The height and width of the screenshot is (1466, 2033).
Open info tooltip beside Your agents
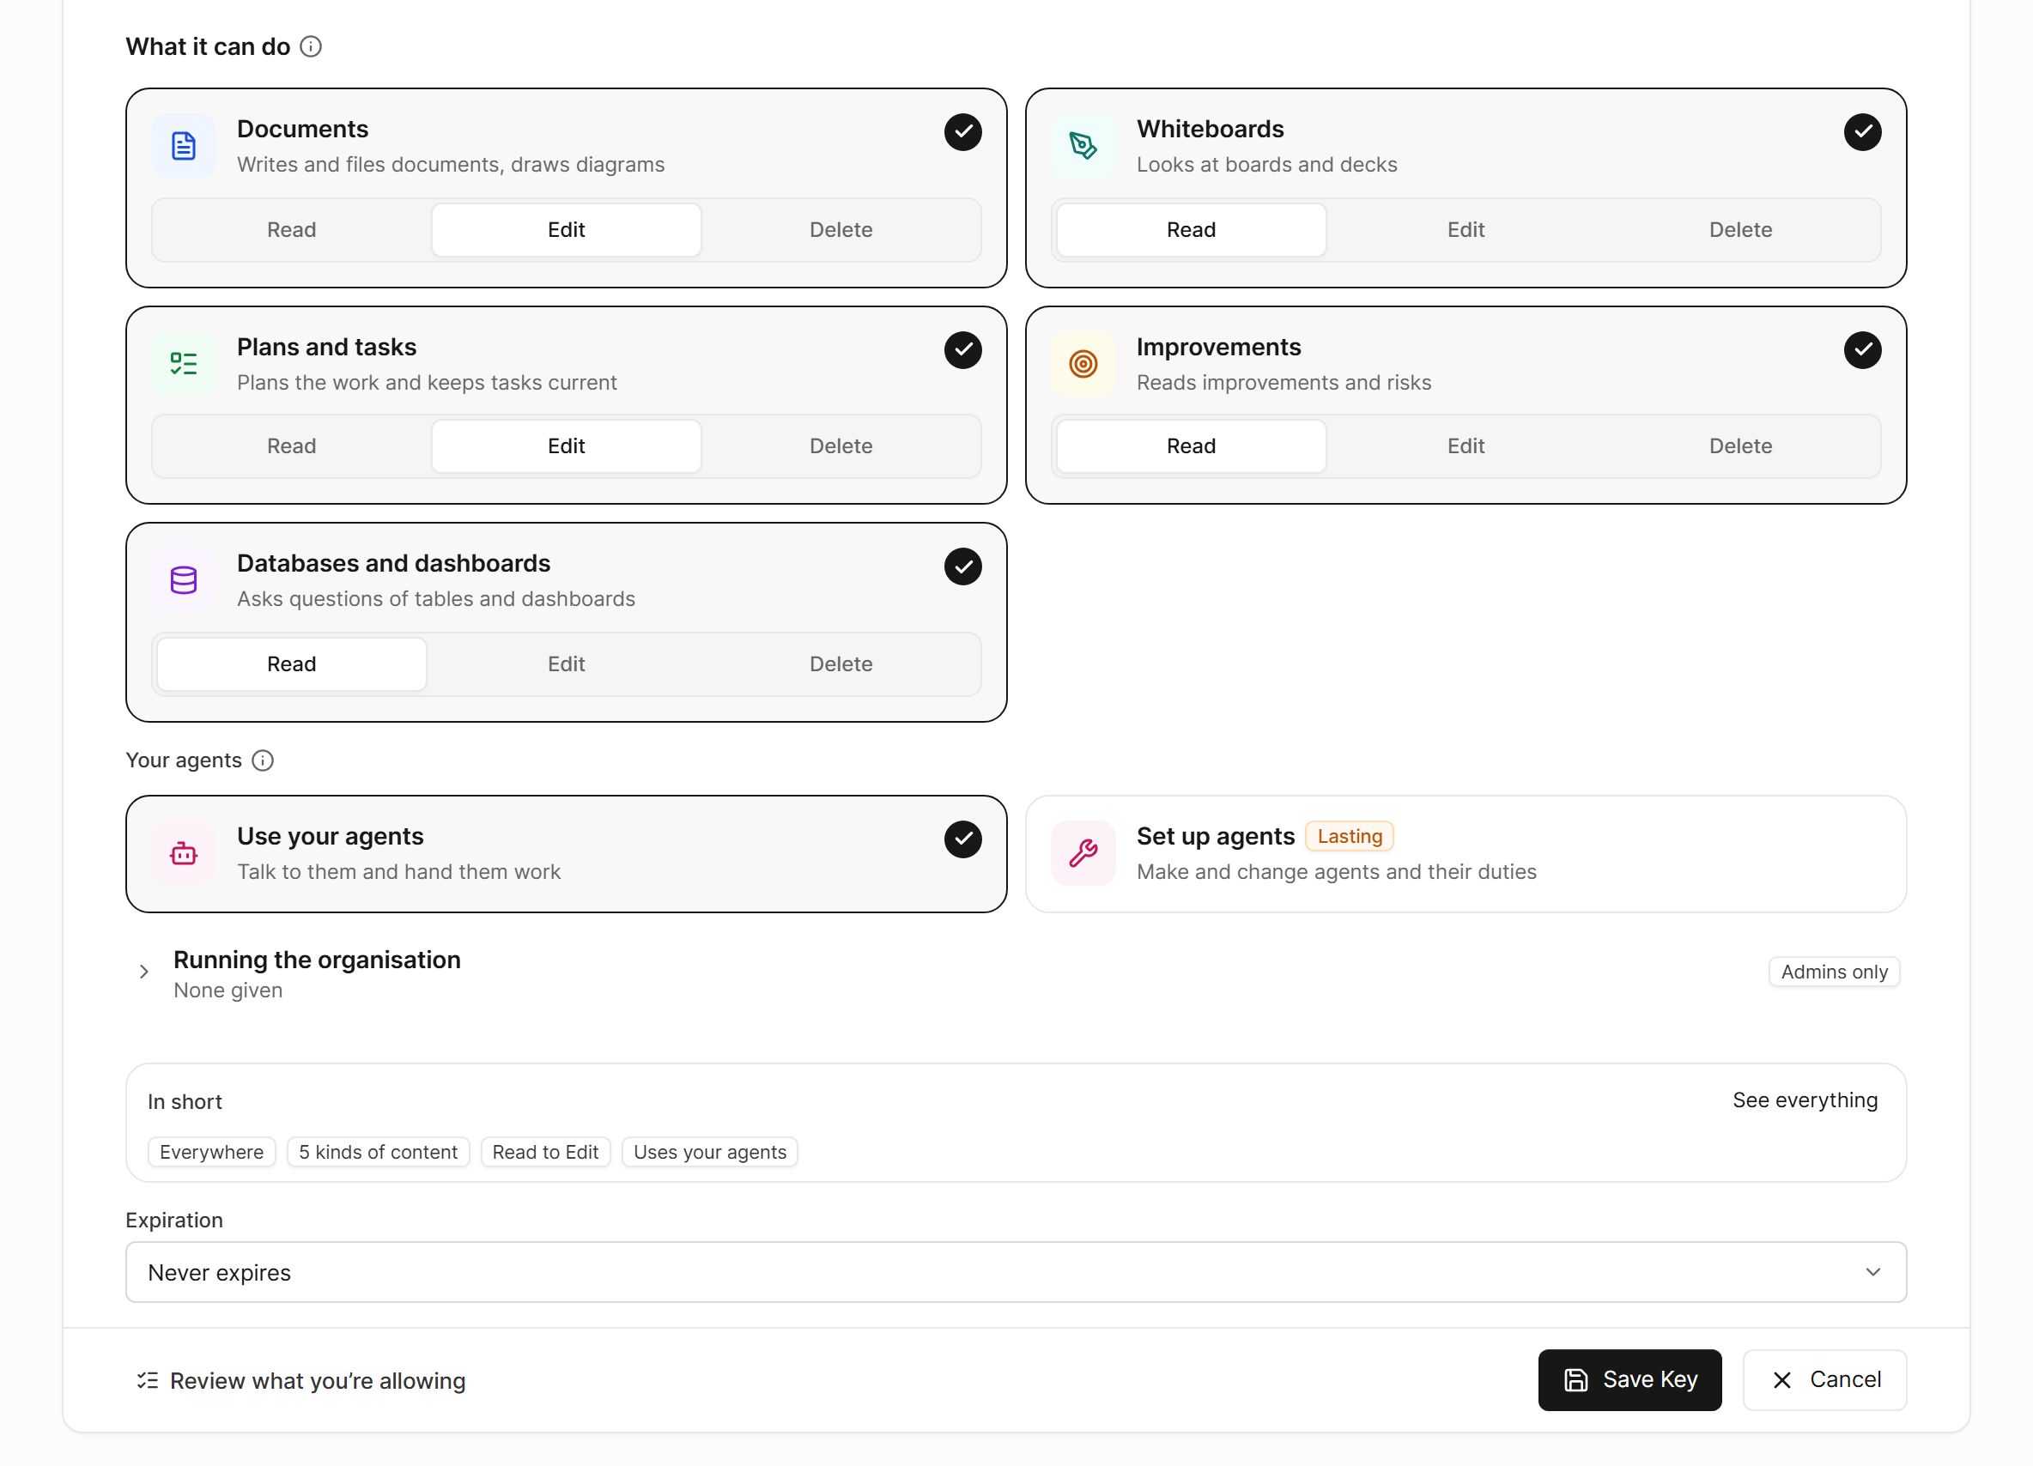pyautogui.click(x=263, y=760)
